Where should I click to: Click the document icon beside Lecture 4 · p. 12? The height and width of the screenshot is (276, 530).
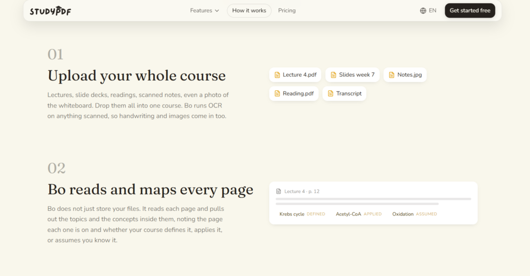[278, 191]
